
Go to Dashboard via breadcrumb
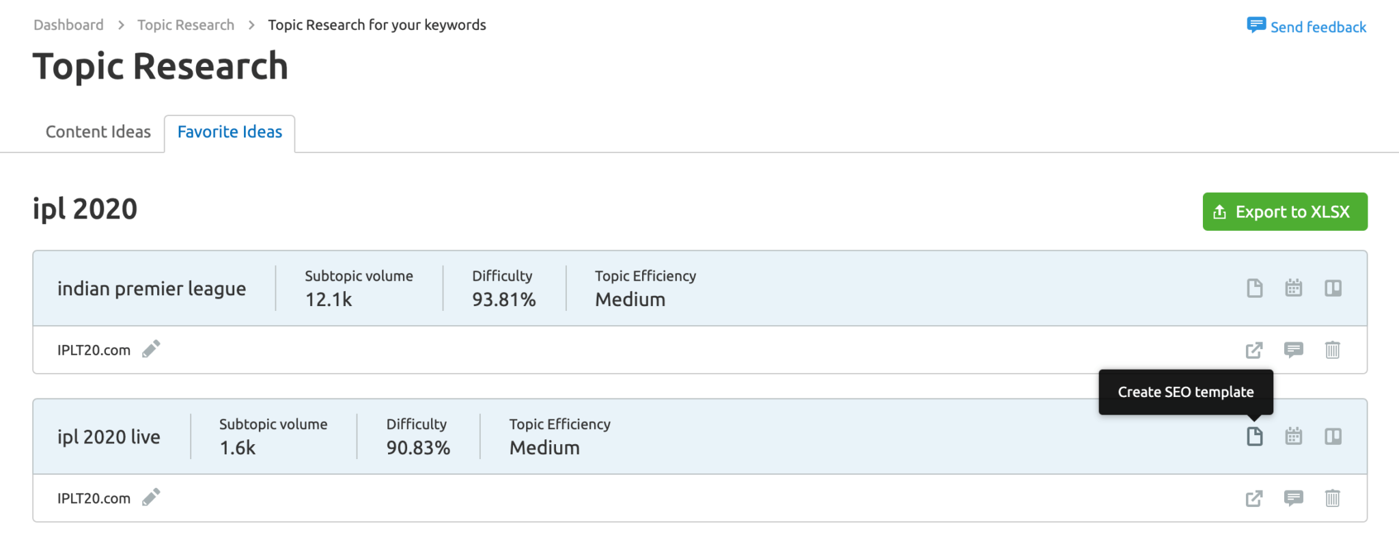coord(68,25)
